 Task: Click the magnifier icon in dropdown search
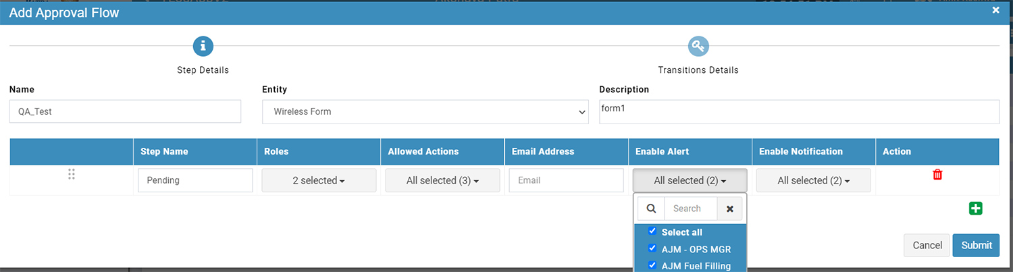click(x=651, y=209)
